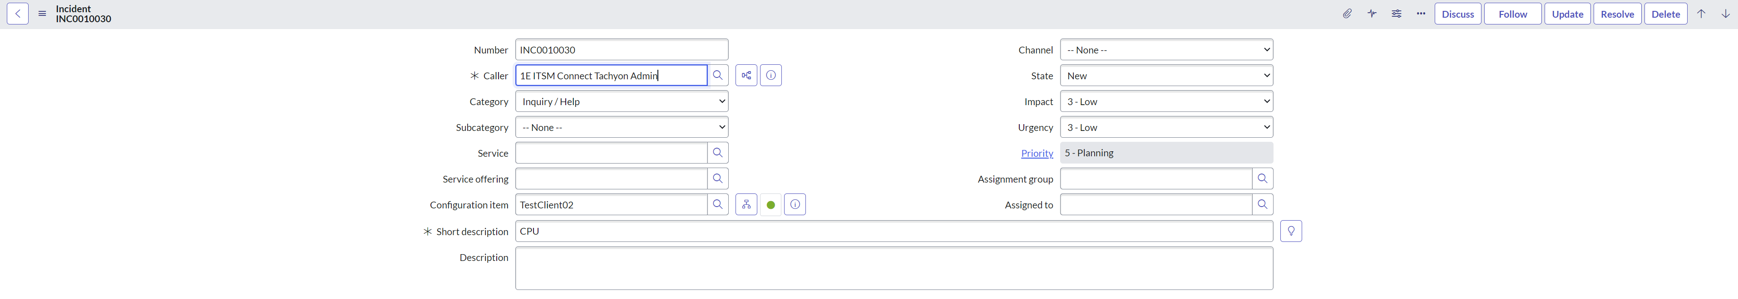This screenshot has height=299, width=1738.
Task: Click the back arrow button
Action: click(18, 14)
